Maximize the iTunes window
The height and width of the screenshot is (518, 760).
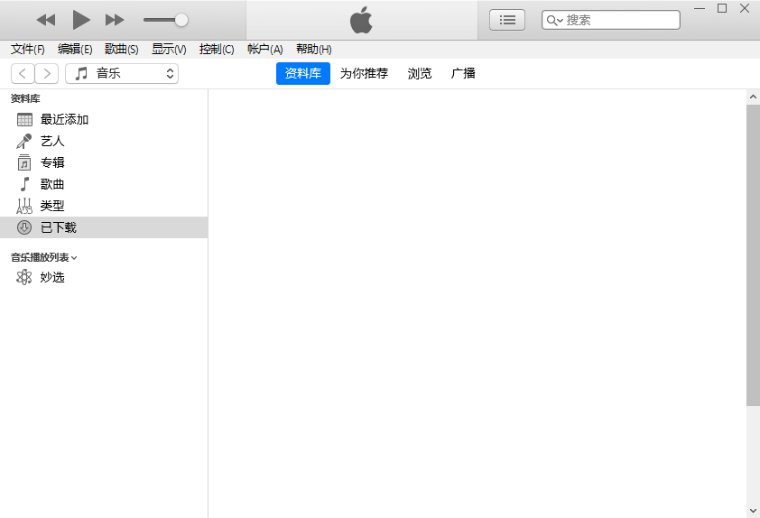(x=722, y=8)
